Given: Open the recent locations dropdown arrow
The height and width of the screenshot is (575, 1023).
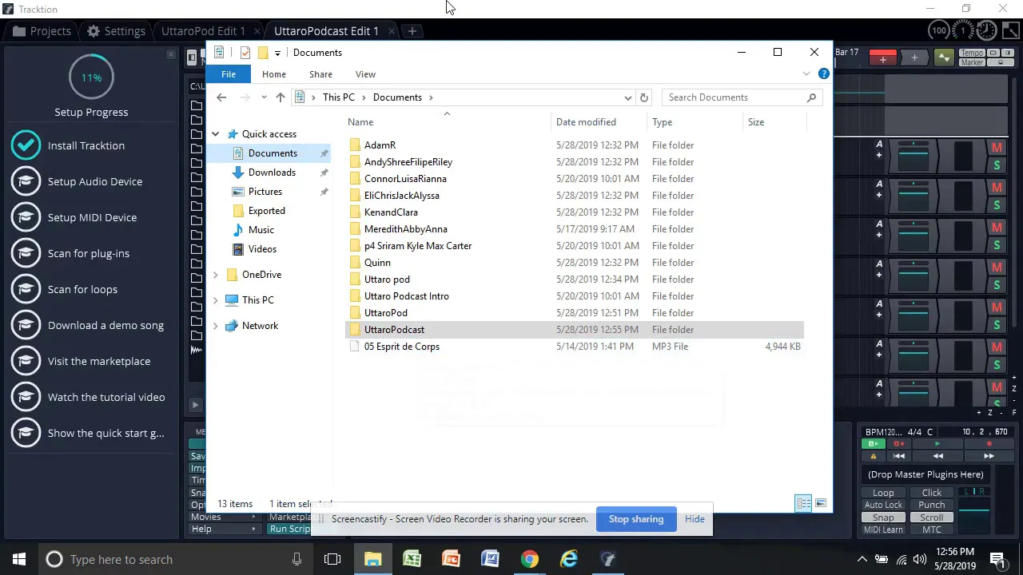Looking at the screenshot, I should [x=264, y=97].
